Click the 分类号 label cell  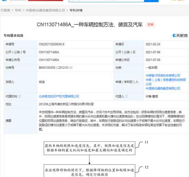[21, 67]
